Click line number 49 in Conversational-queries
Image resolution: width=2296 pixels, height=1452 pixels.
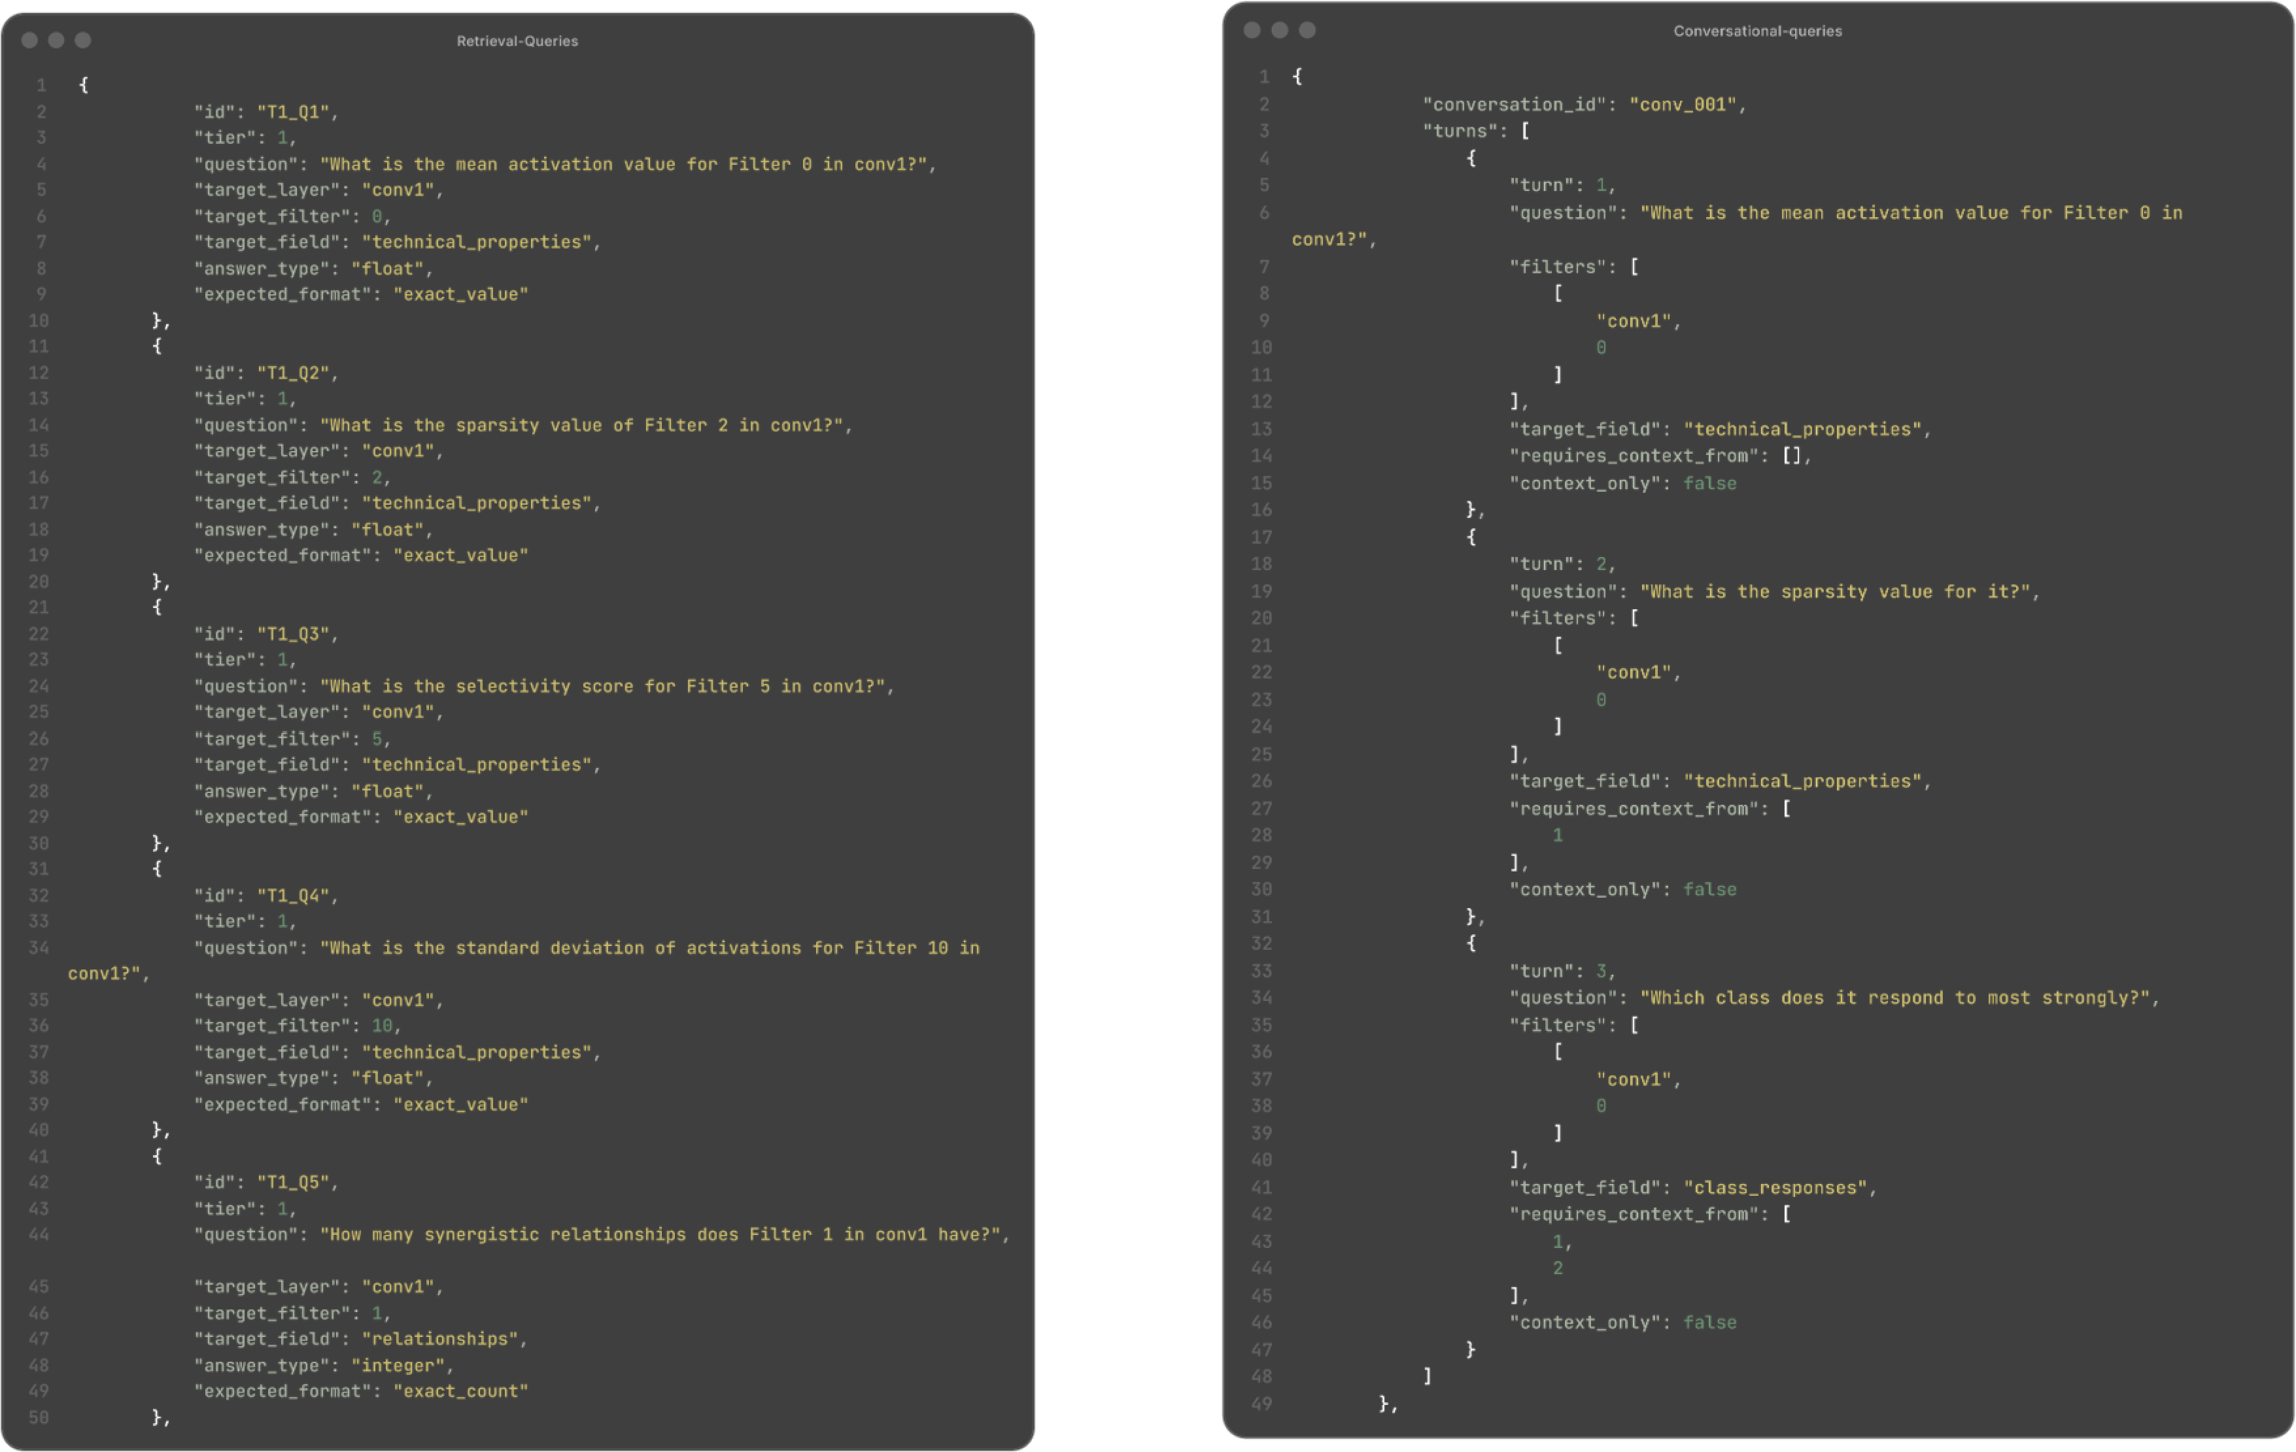1261,1404
